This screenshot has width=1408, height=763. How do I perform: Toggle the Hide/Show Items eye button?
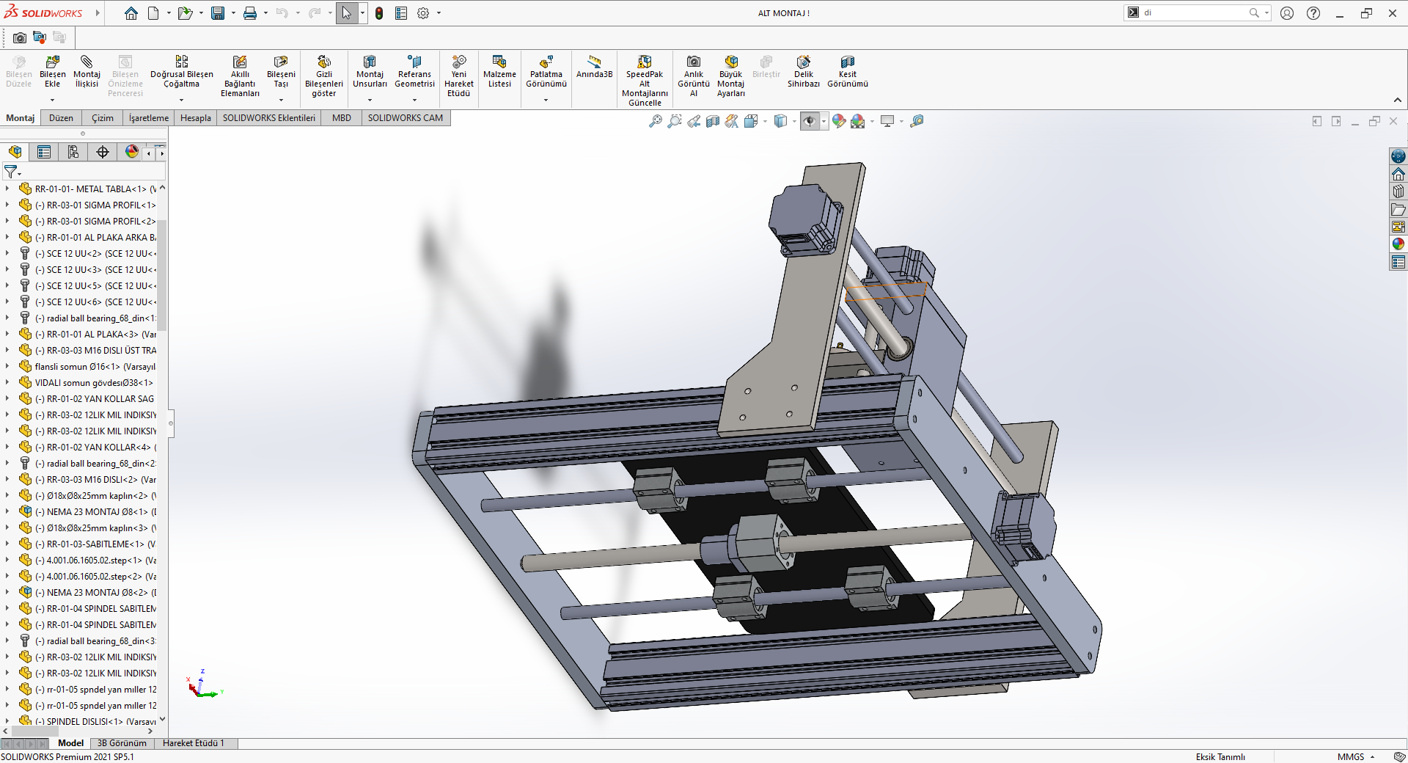[810, 121]
